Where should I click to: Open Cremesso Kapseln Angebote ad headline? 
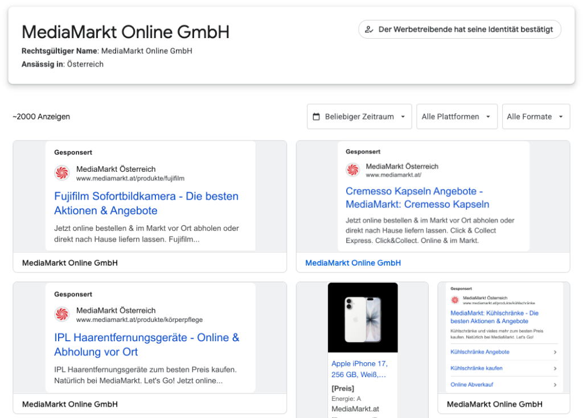tap(417, 198)
